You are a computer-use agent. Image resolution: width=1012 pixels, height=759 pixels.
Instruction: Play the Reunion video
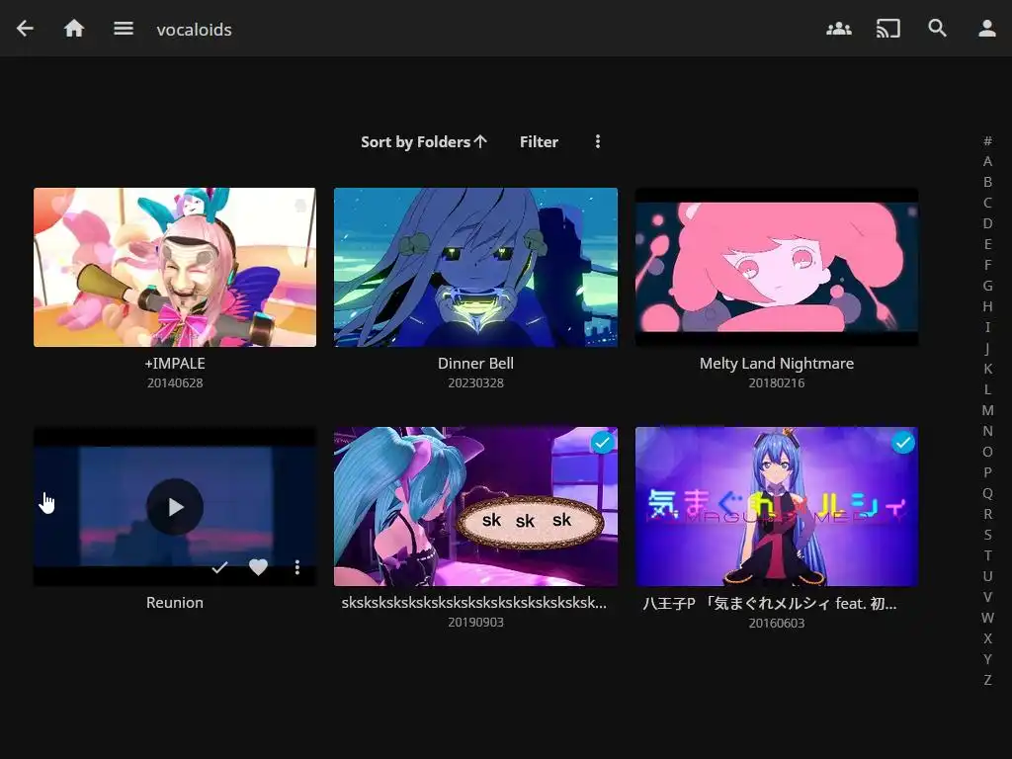point(175,507)
